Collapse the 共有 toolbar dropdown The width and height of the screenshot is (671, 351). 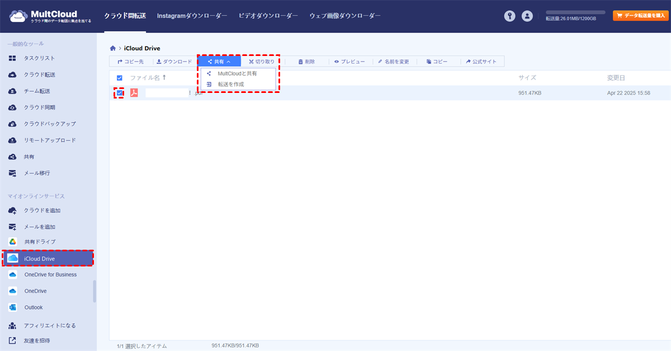point(219,62)
